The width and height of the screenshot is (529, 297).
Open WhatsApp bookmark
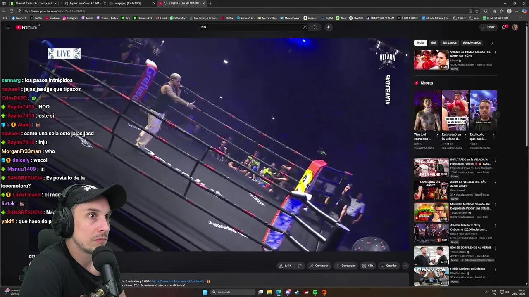pos(178,18)
